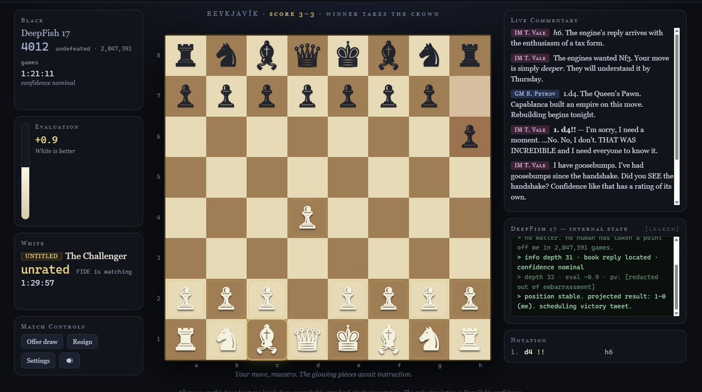Select the white pawn on b2
This screenshot has width=702, height=392.
point(226,299)
